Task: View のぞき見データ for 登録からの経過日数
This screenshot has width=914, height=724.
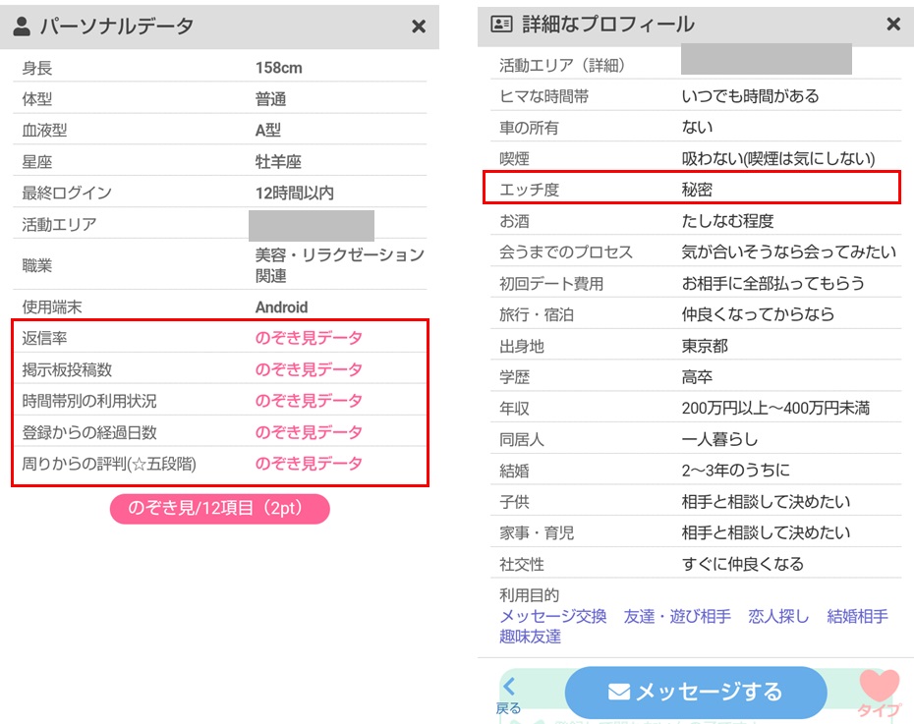Action: 309,432
